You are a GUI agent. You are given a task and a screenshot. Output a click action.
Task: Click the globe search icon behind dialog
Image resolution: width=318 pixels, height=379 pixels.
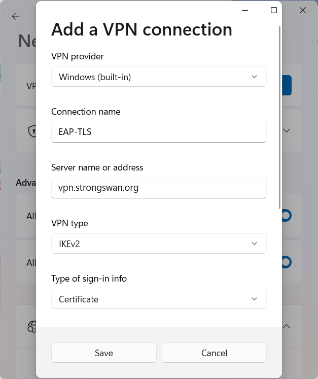point(31,328)
